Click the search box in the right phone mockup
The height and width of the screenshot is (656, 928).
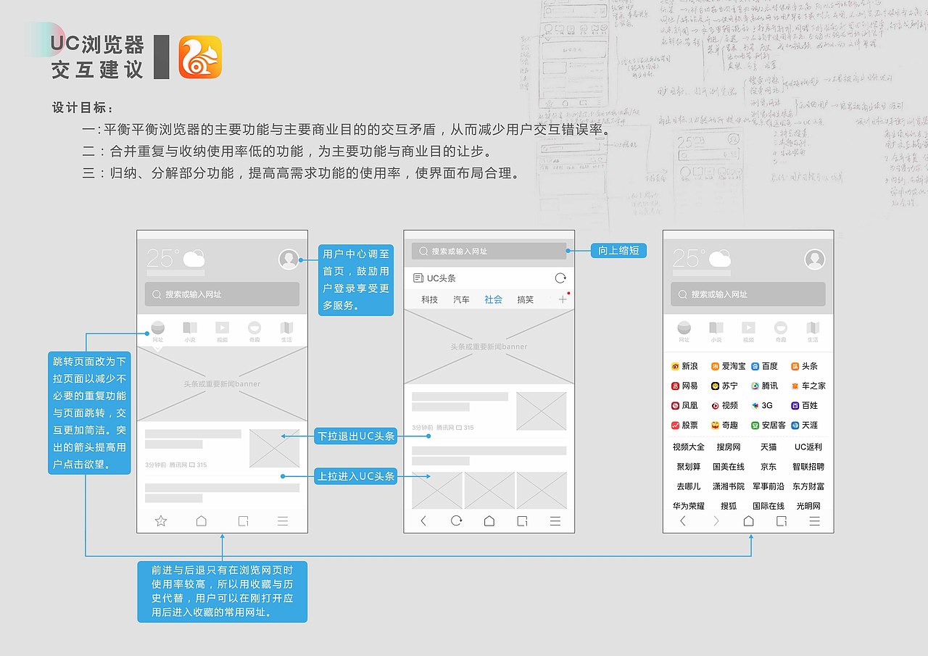748,294
